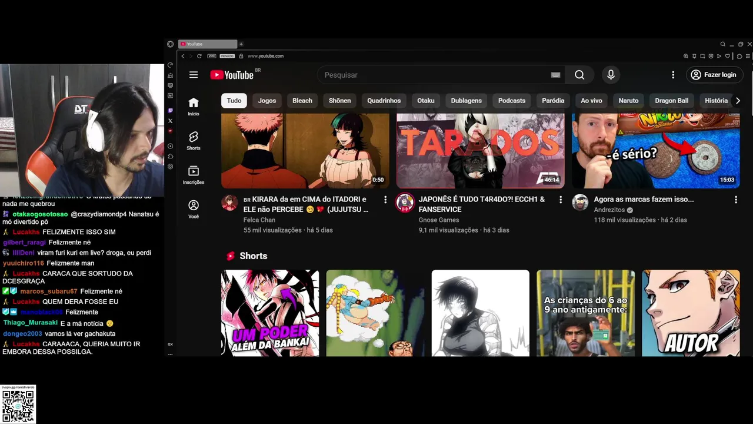Select the Bleach filter chip
This screenshot has width=753, height=424.
[x=302, y=101]
